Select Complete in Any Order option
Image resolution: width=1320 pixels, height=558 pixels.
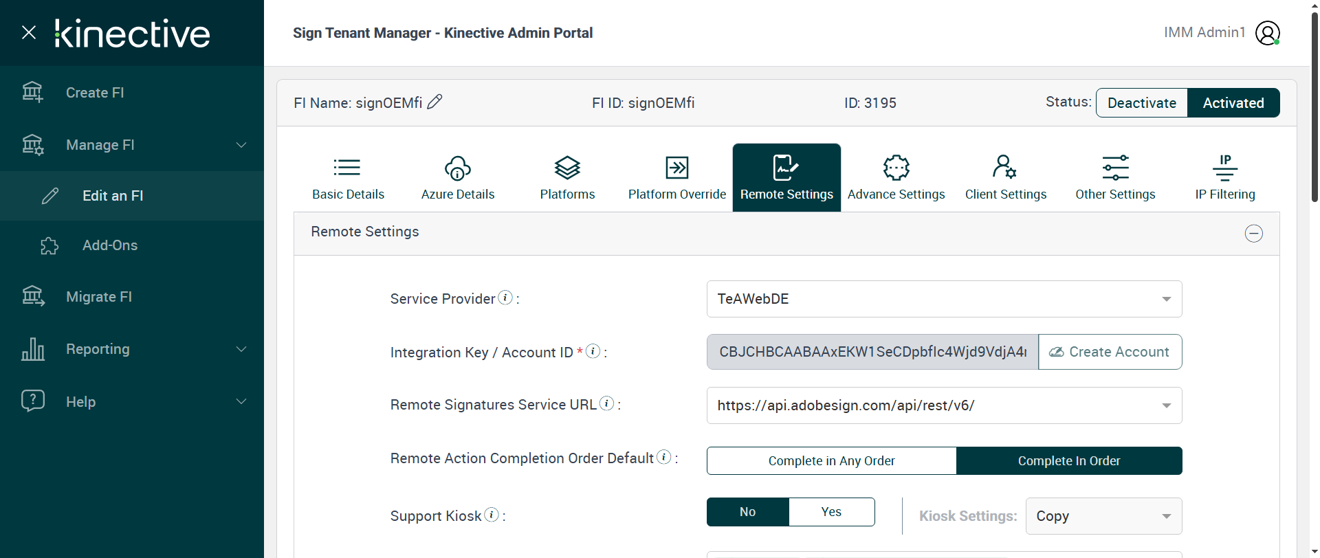click(x=831, y=461)
